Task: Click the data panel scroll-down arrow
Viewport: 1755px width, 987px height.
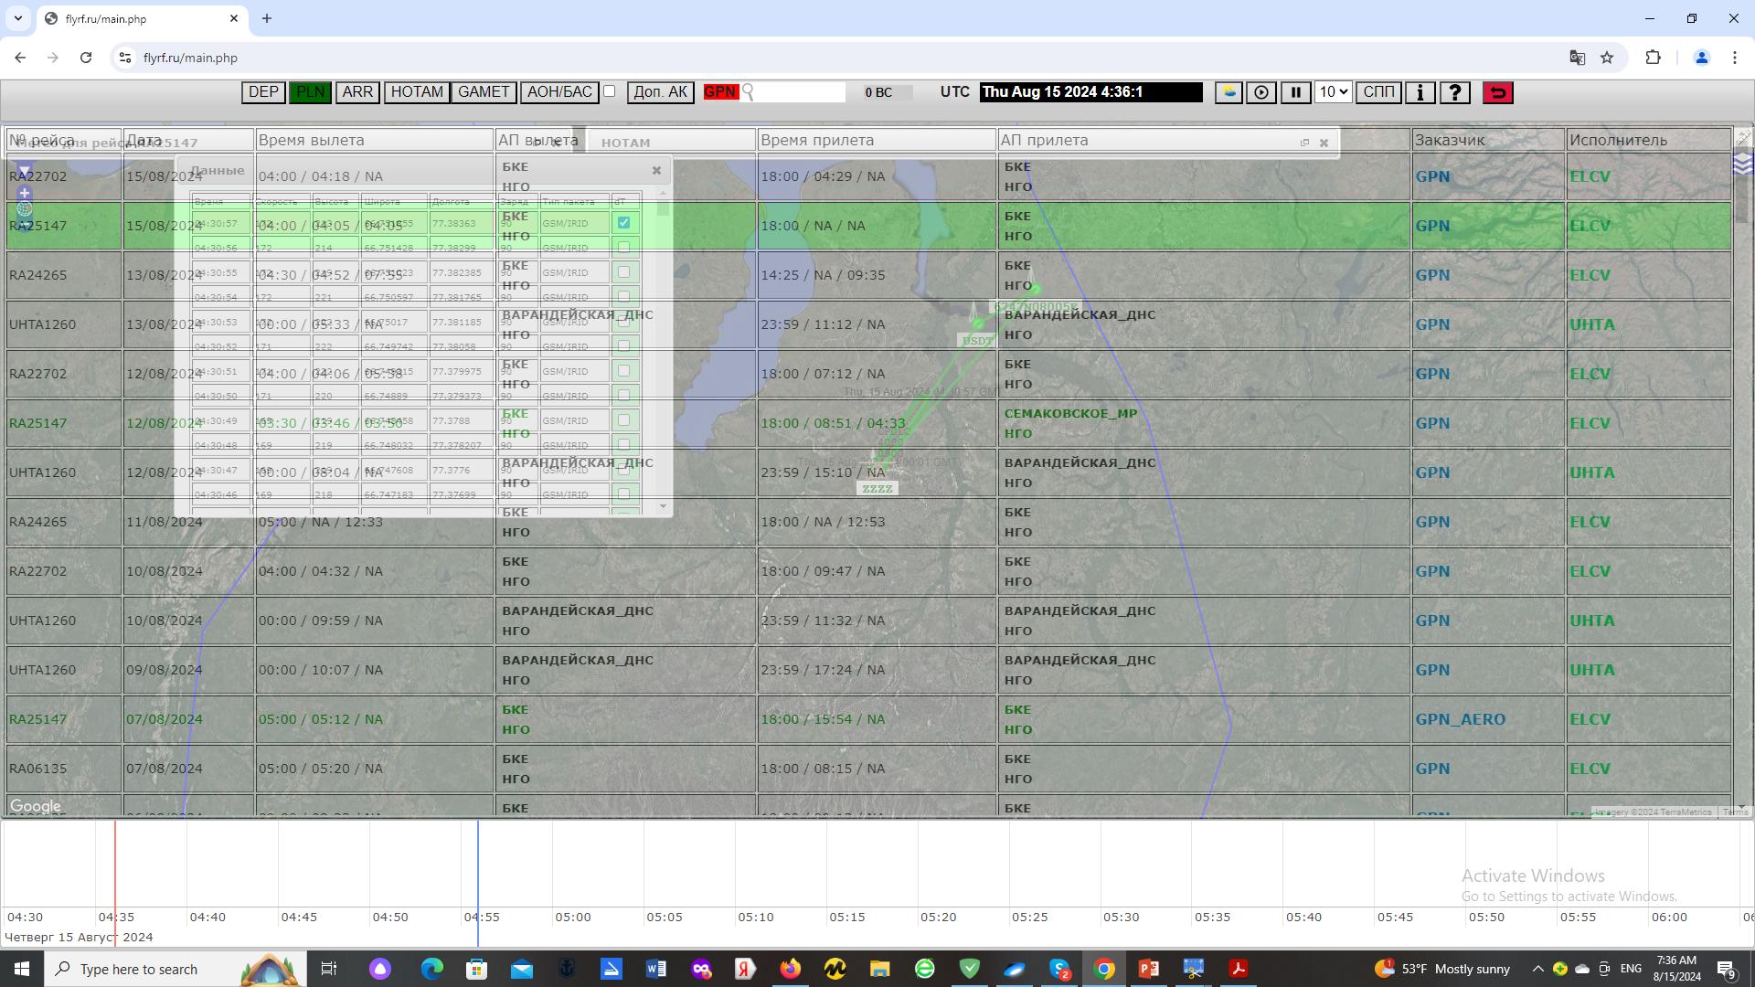Action: click(663, 506)
